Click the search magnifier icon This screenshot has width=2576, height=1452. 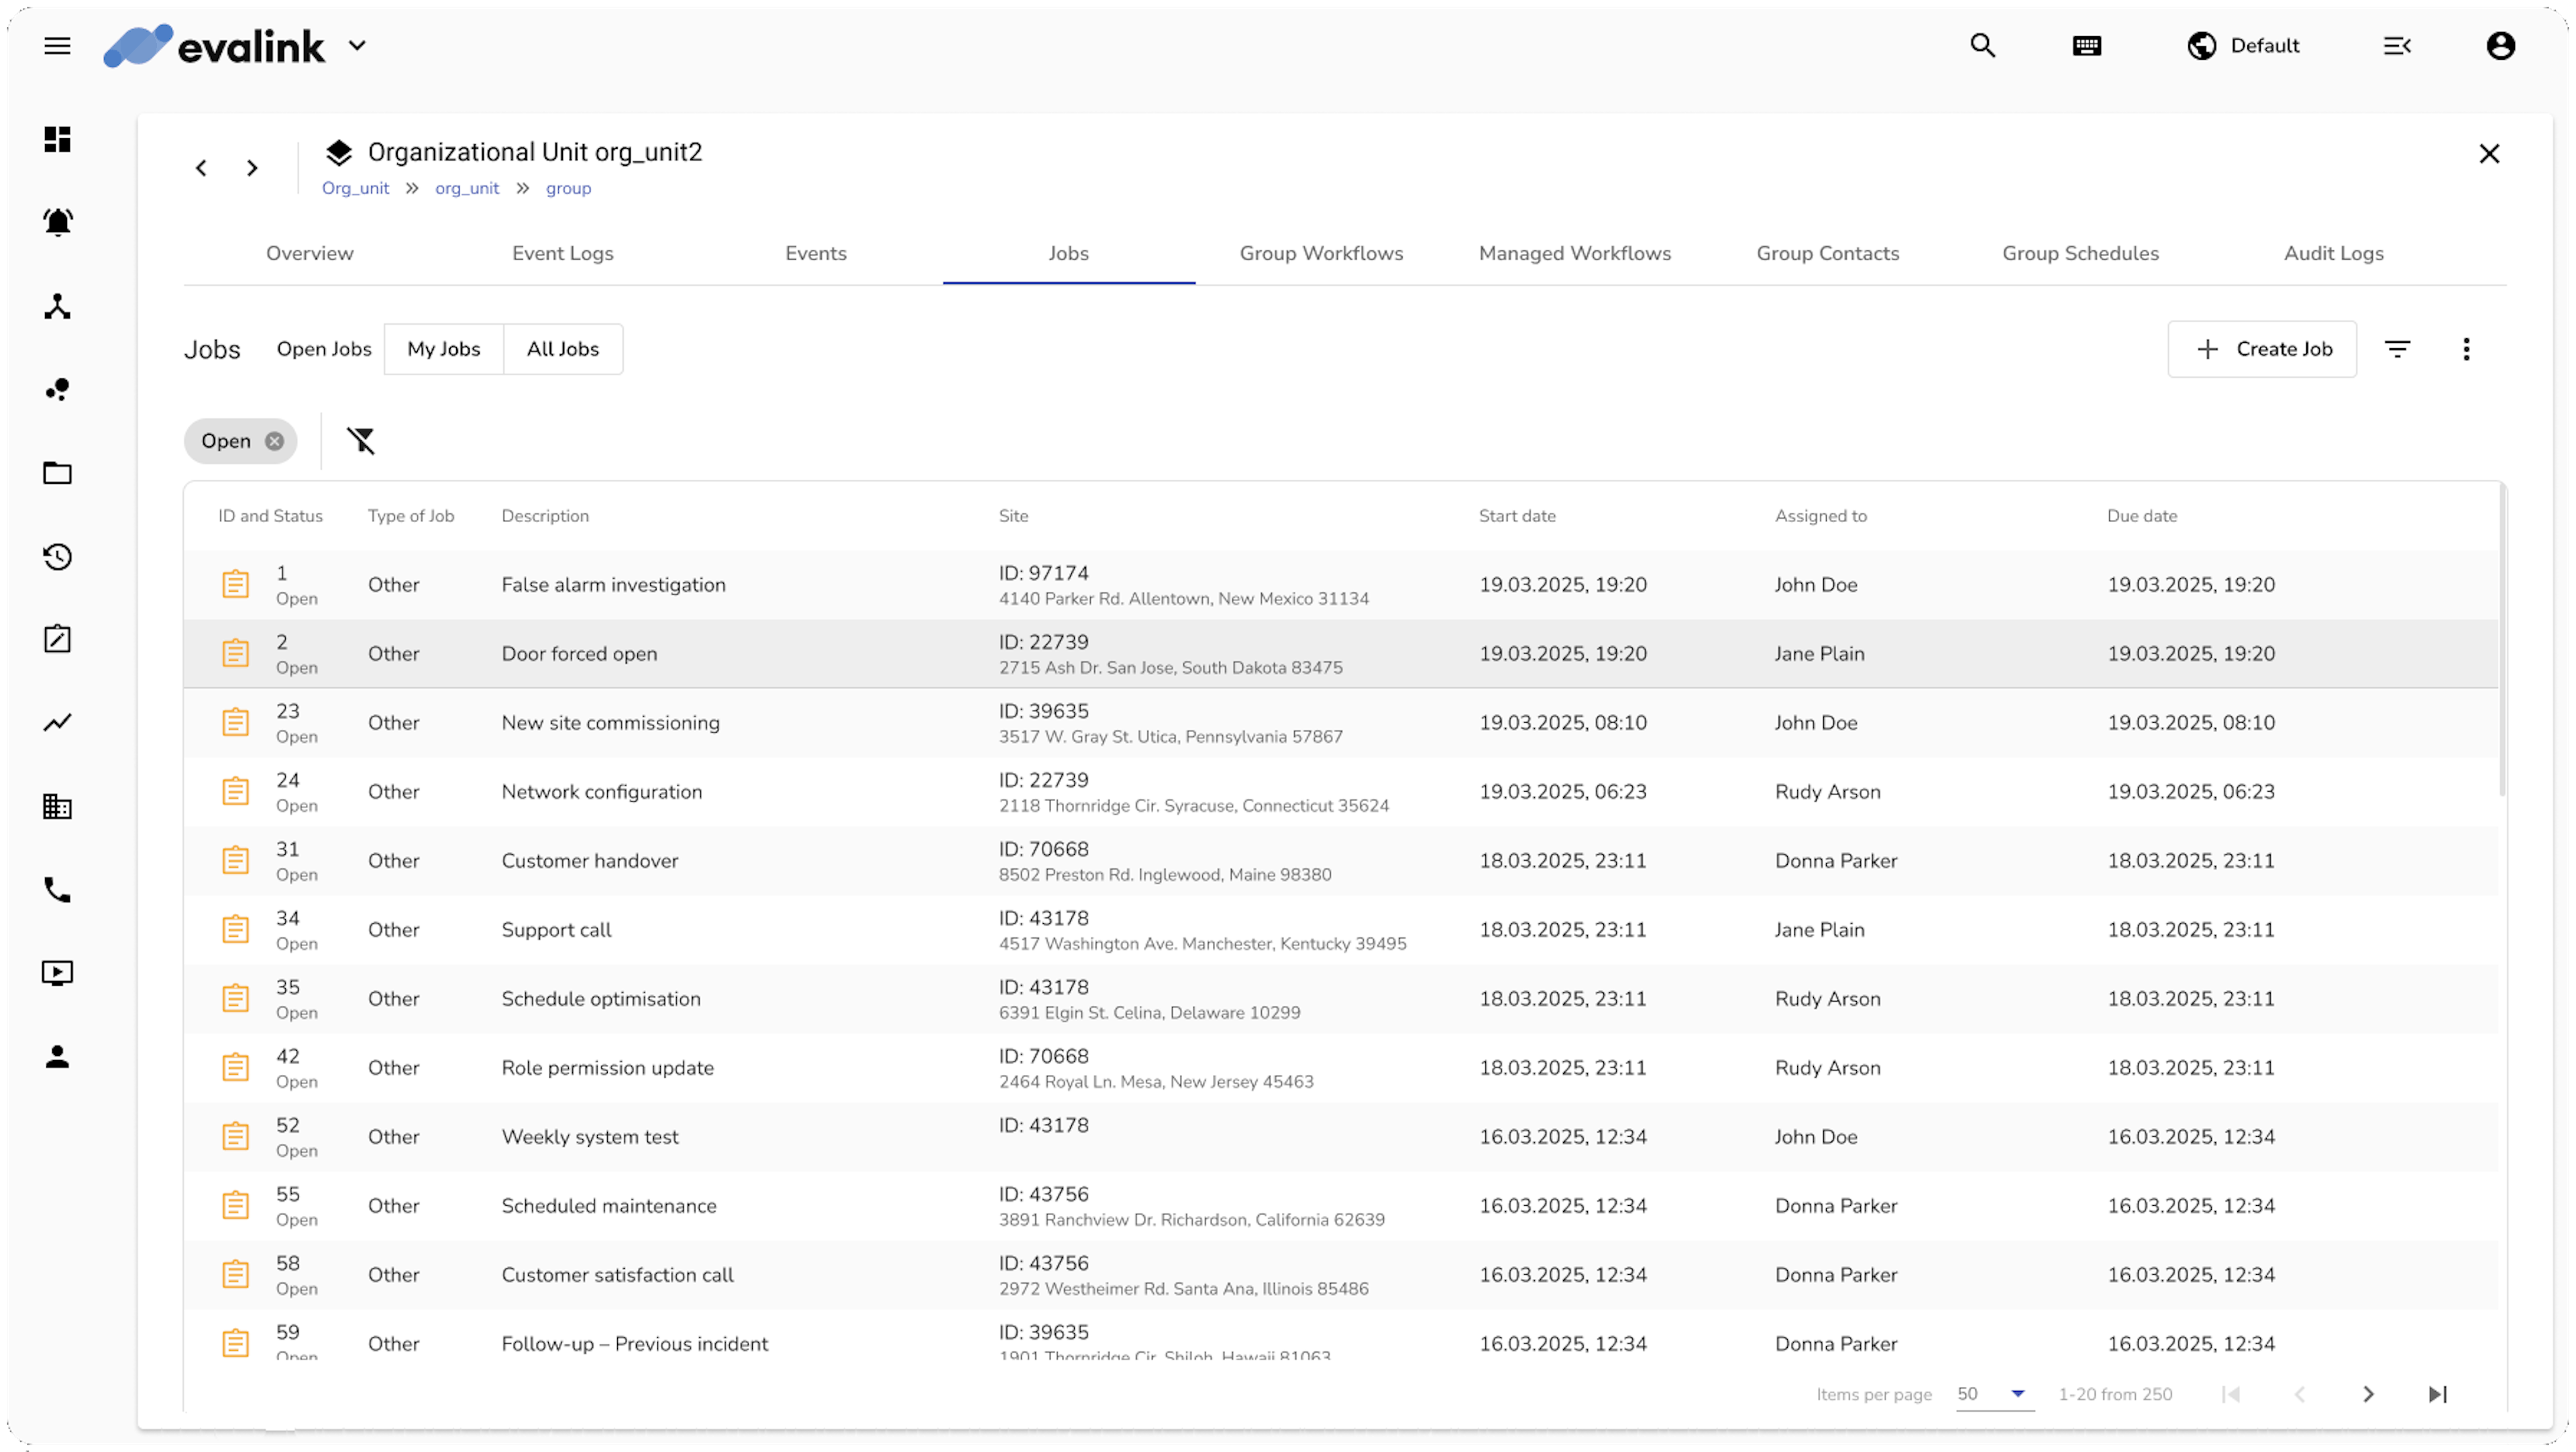point(1982,46)
